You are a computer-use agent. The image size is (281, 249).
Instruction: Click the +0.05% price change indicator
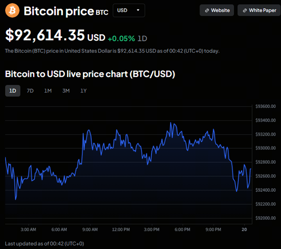coord(121,38)
